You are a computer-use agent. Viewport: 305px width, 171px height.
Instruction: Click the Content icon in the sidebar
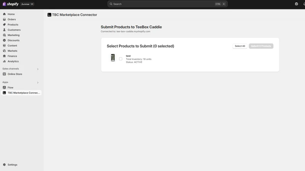[4, 46]
